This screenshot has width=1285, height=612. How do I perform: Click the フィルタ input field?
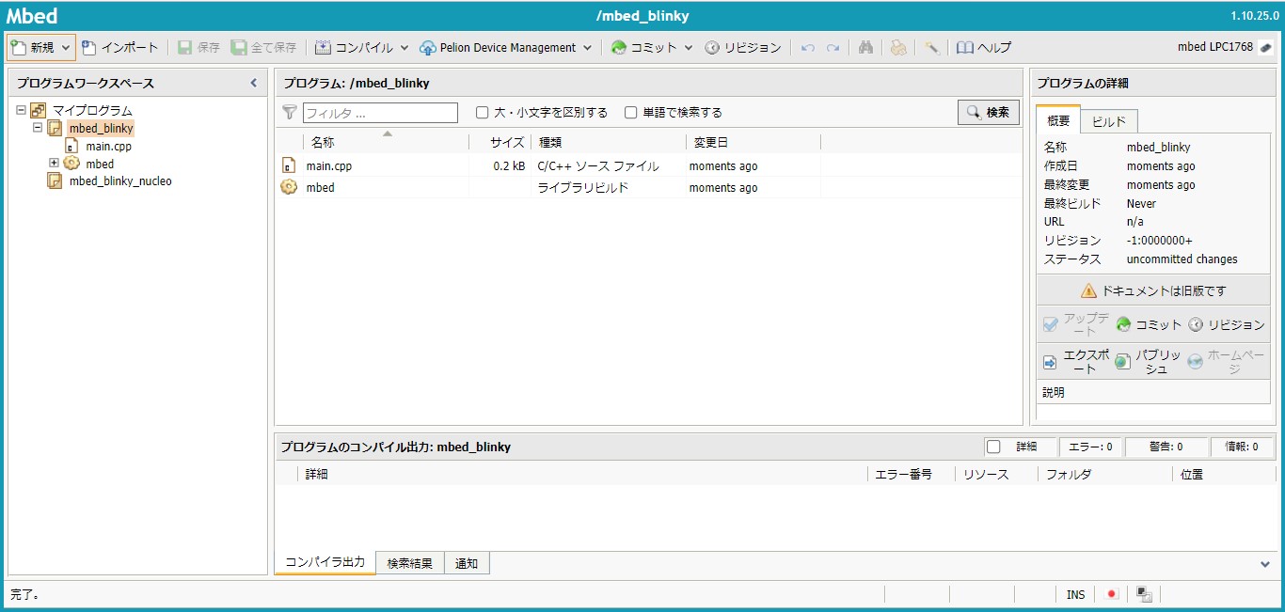[x=380, y=113]
